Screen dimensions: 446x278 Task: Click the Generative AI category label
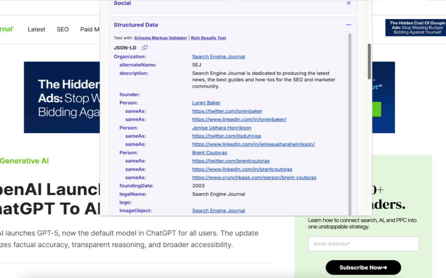click(24, 161)
